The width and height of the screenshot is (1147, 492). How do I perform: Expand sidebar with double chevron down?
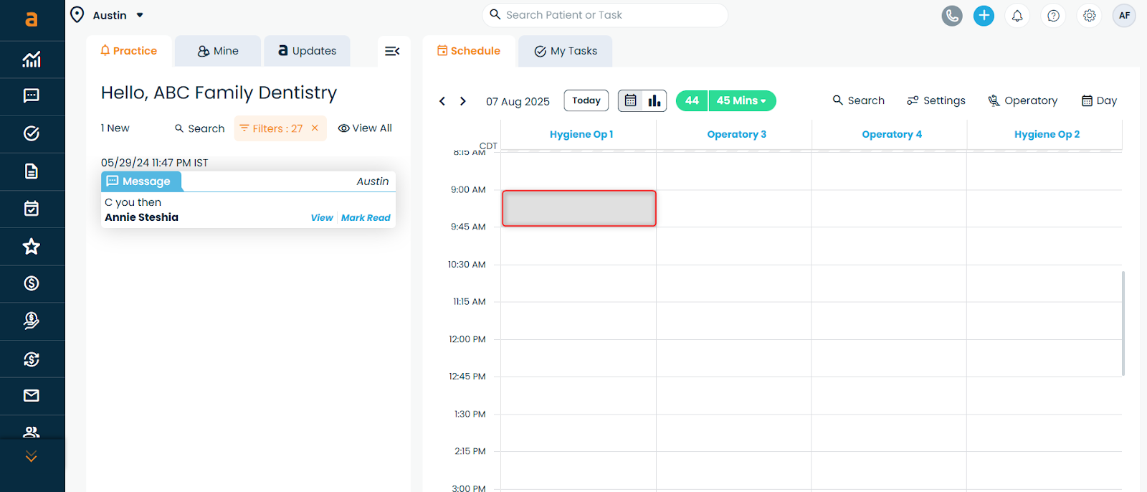[x=32, y=457]
